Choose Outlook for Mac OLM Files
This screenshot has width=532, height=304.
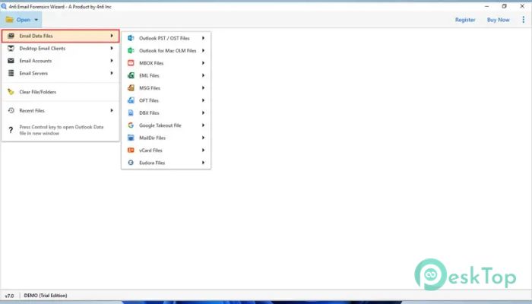tap(166, 51)
